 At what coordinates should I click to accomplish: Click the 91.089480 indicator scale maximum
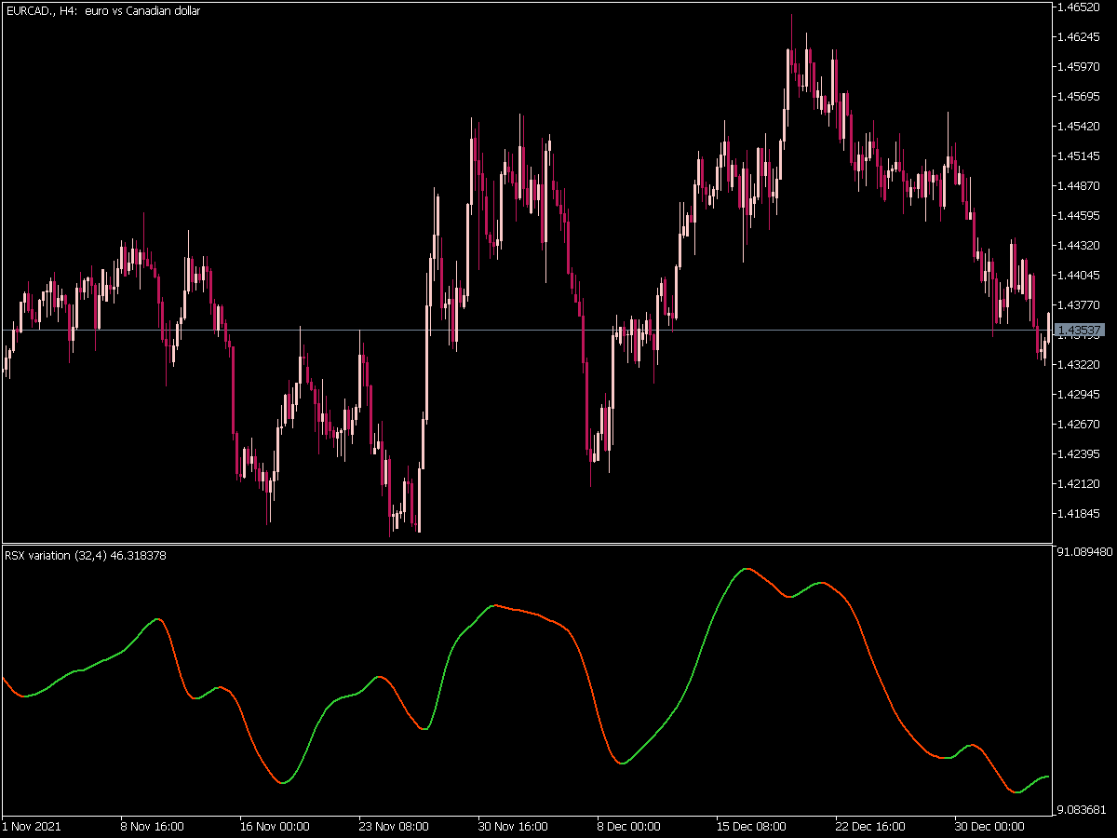1085,552
